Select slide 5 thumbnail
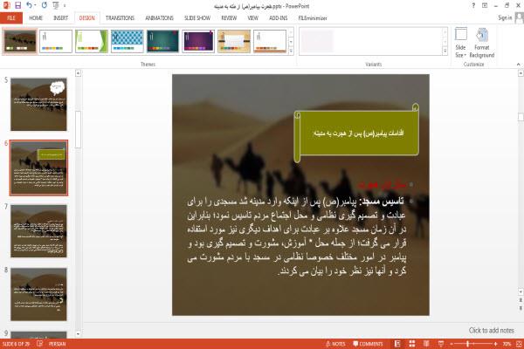 [x=38, y=104]
